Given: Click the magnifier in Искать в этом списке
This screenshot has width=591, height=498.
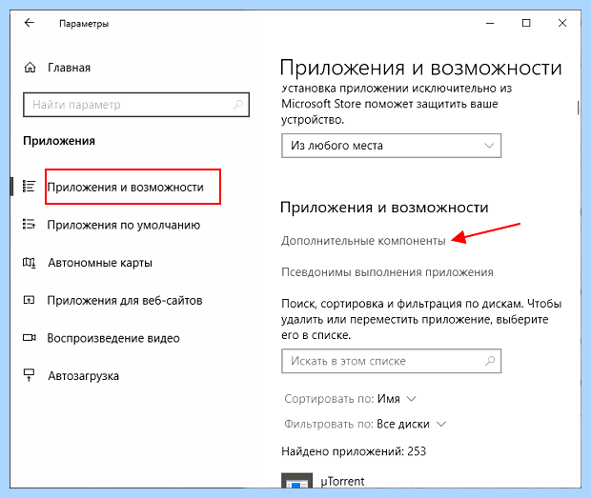Looking at the screenshot, I should pyautogui.click(x=490, y=361).
